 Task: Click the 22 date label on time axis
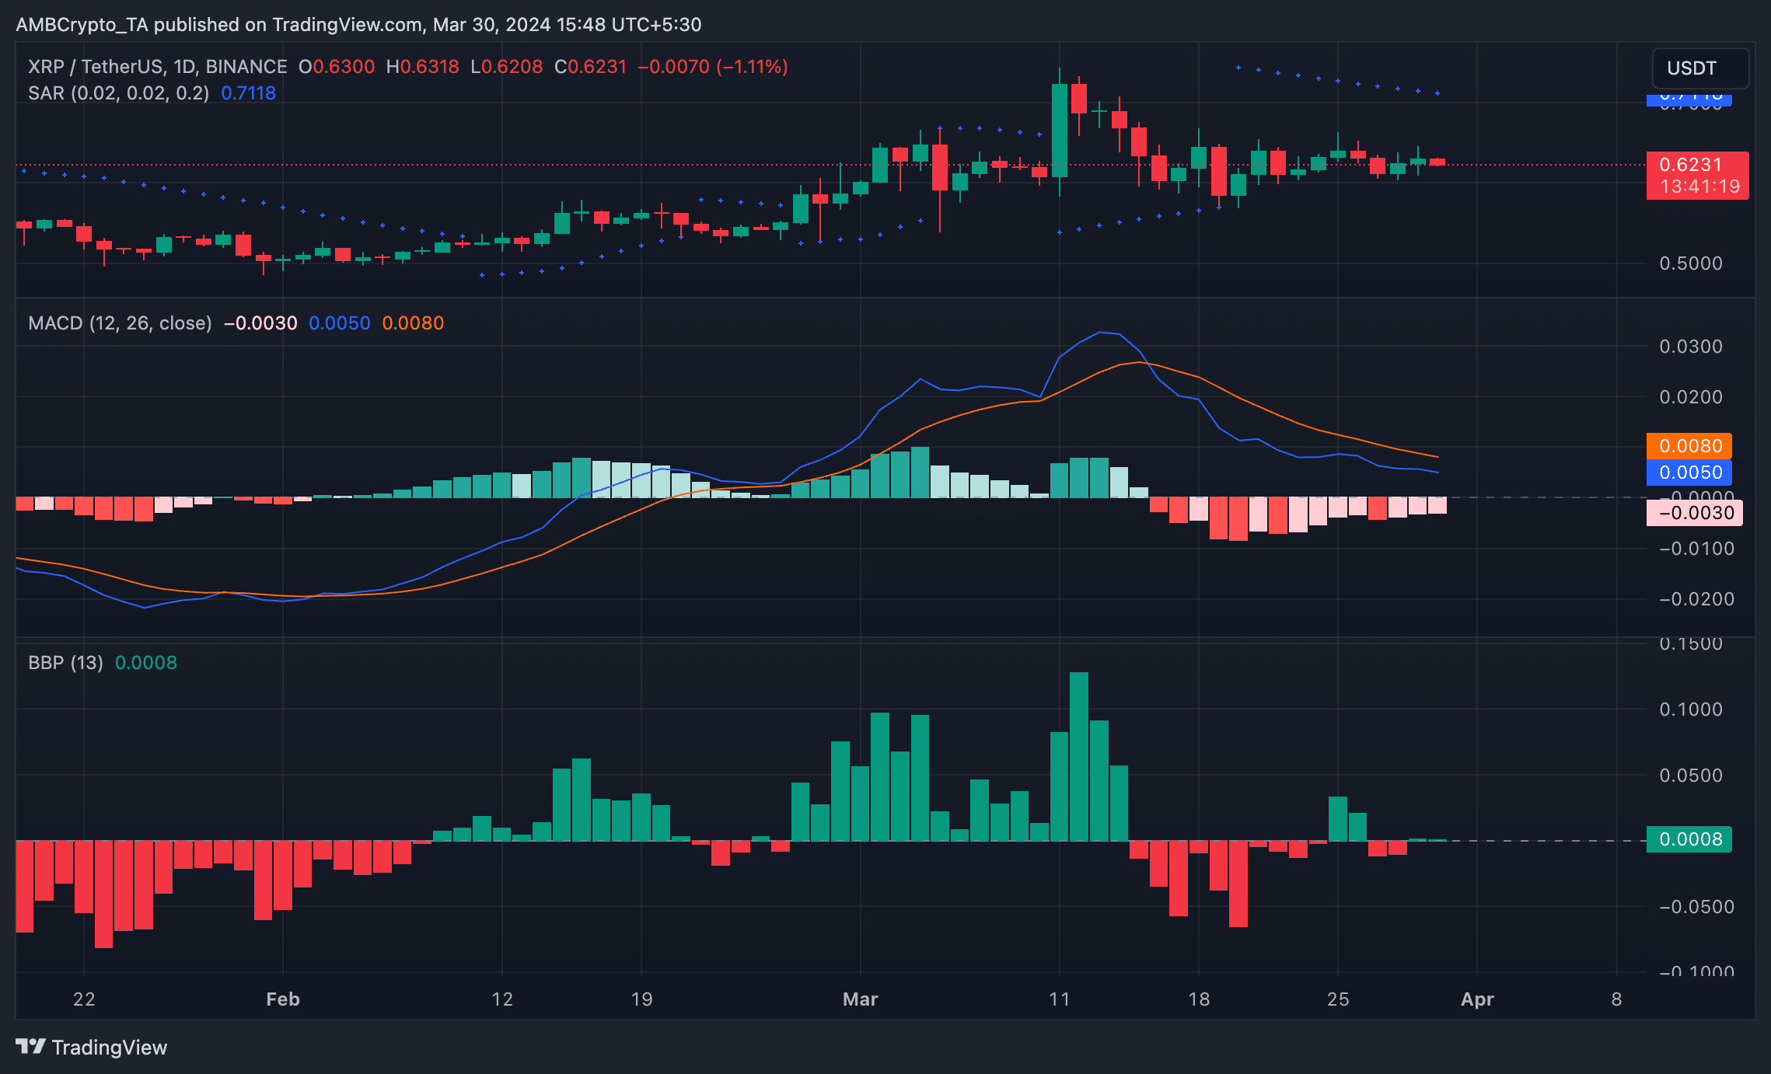pyautogui.click(x=84, y=999)
